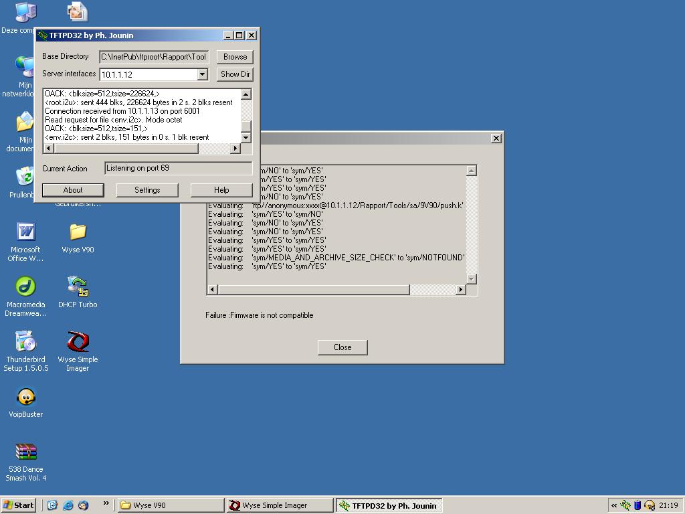Click TFTPD32 log vertical scrollbar thumb
The height and width of the screenshot is (514, 685).
click(x=246, y=125)
